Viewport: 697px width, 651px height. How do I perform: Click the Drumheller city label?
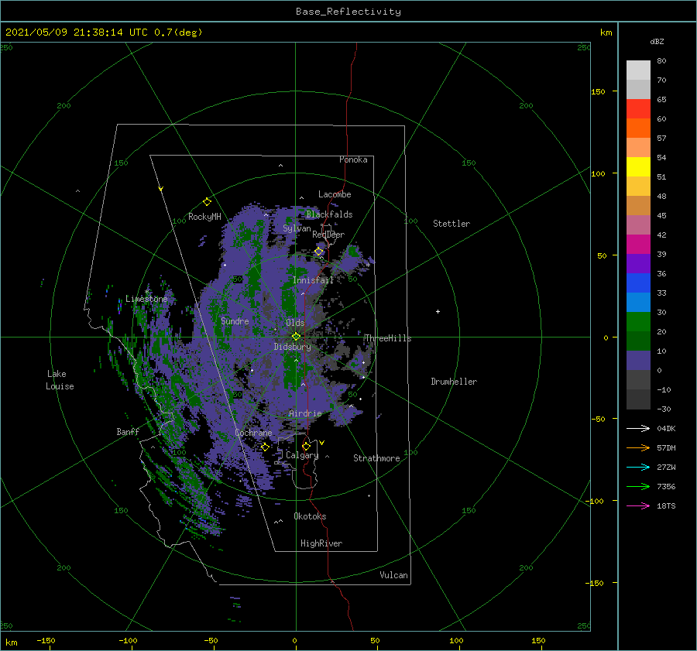click(x=454, y=382)
